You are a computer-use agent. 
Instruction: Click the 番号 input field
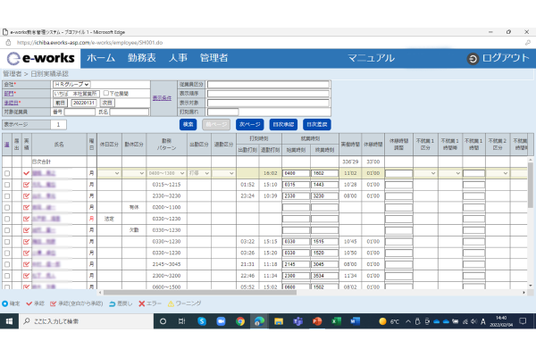[80, 112]
